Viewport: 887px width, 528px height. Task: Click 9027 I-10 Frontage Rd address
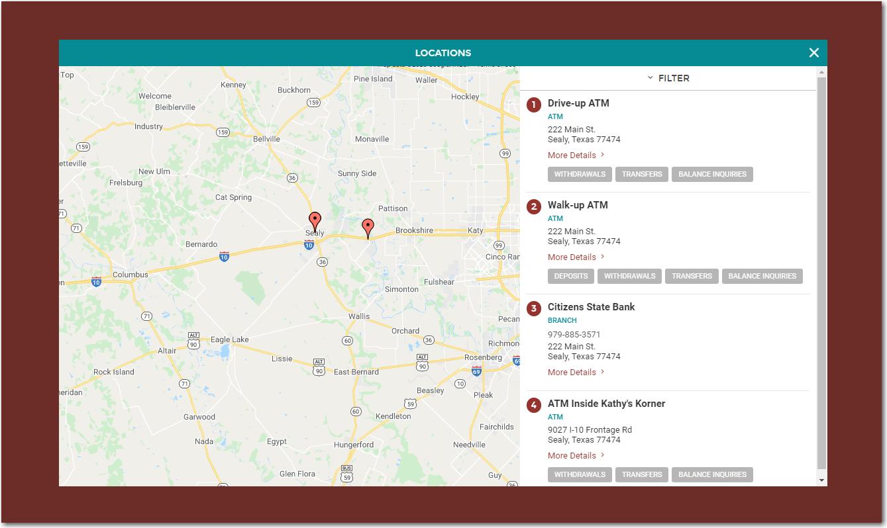(590, 429)
